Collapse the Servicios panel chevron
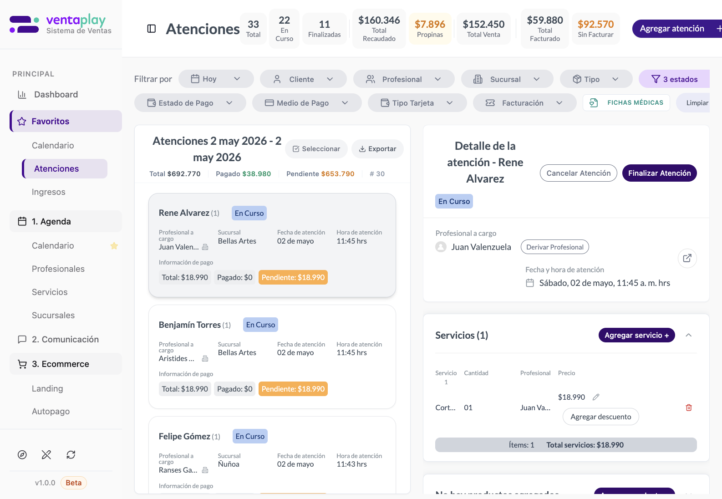722x499 pixels. [x=689, y=335]
